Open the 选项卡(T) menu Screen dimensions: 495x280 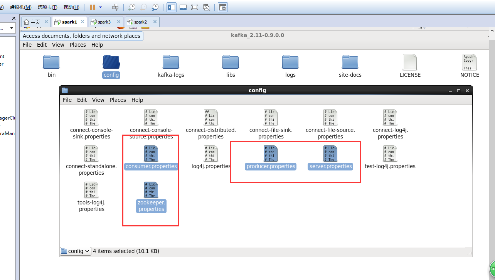47,7
